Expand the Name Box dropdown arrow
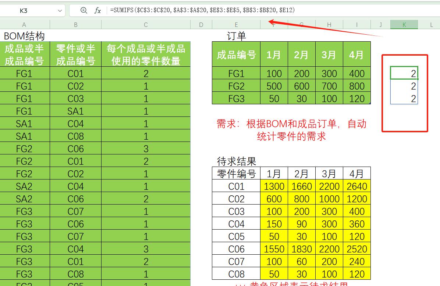This screenshot has width=440, height=286. pyautogui.click(x=60, y=11)
